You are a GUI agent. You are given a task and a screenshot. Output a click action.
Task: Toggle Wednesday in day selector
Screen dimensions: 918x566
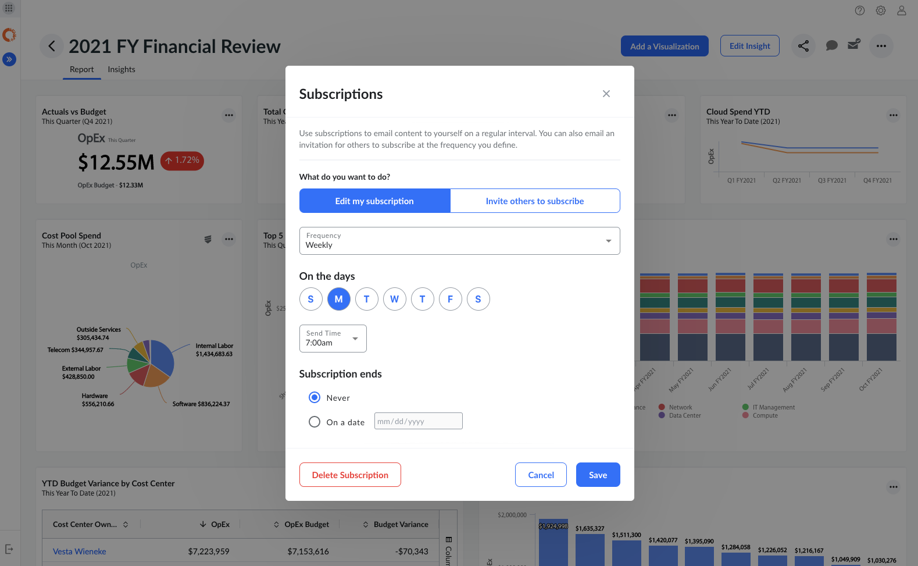click(x=394, y=299)
